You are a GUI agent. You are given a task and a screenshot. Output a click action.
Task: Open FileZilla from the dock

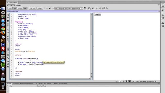click(3, 49)
